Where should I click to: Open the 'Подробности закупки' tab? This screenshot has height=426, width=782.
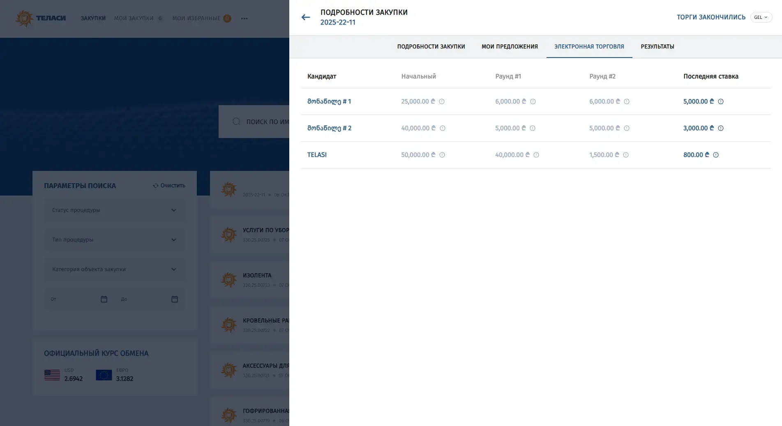tap(431, 47)
